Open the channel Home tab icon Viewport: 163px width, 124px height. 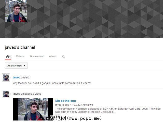(8, 57)
